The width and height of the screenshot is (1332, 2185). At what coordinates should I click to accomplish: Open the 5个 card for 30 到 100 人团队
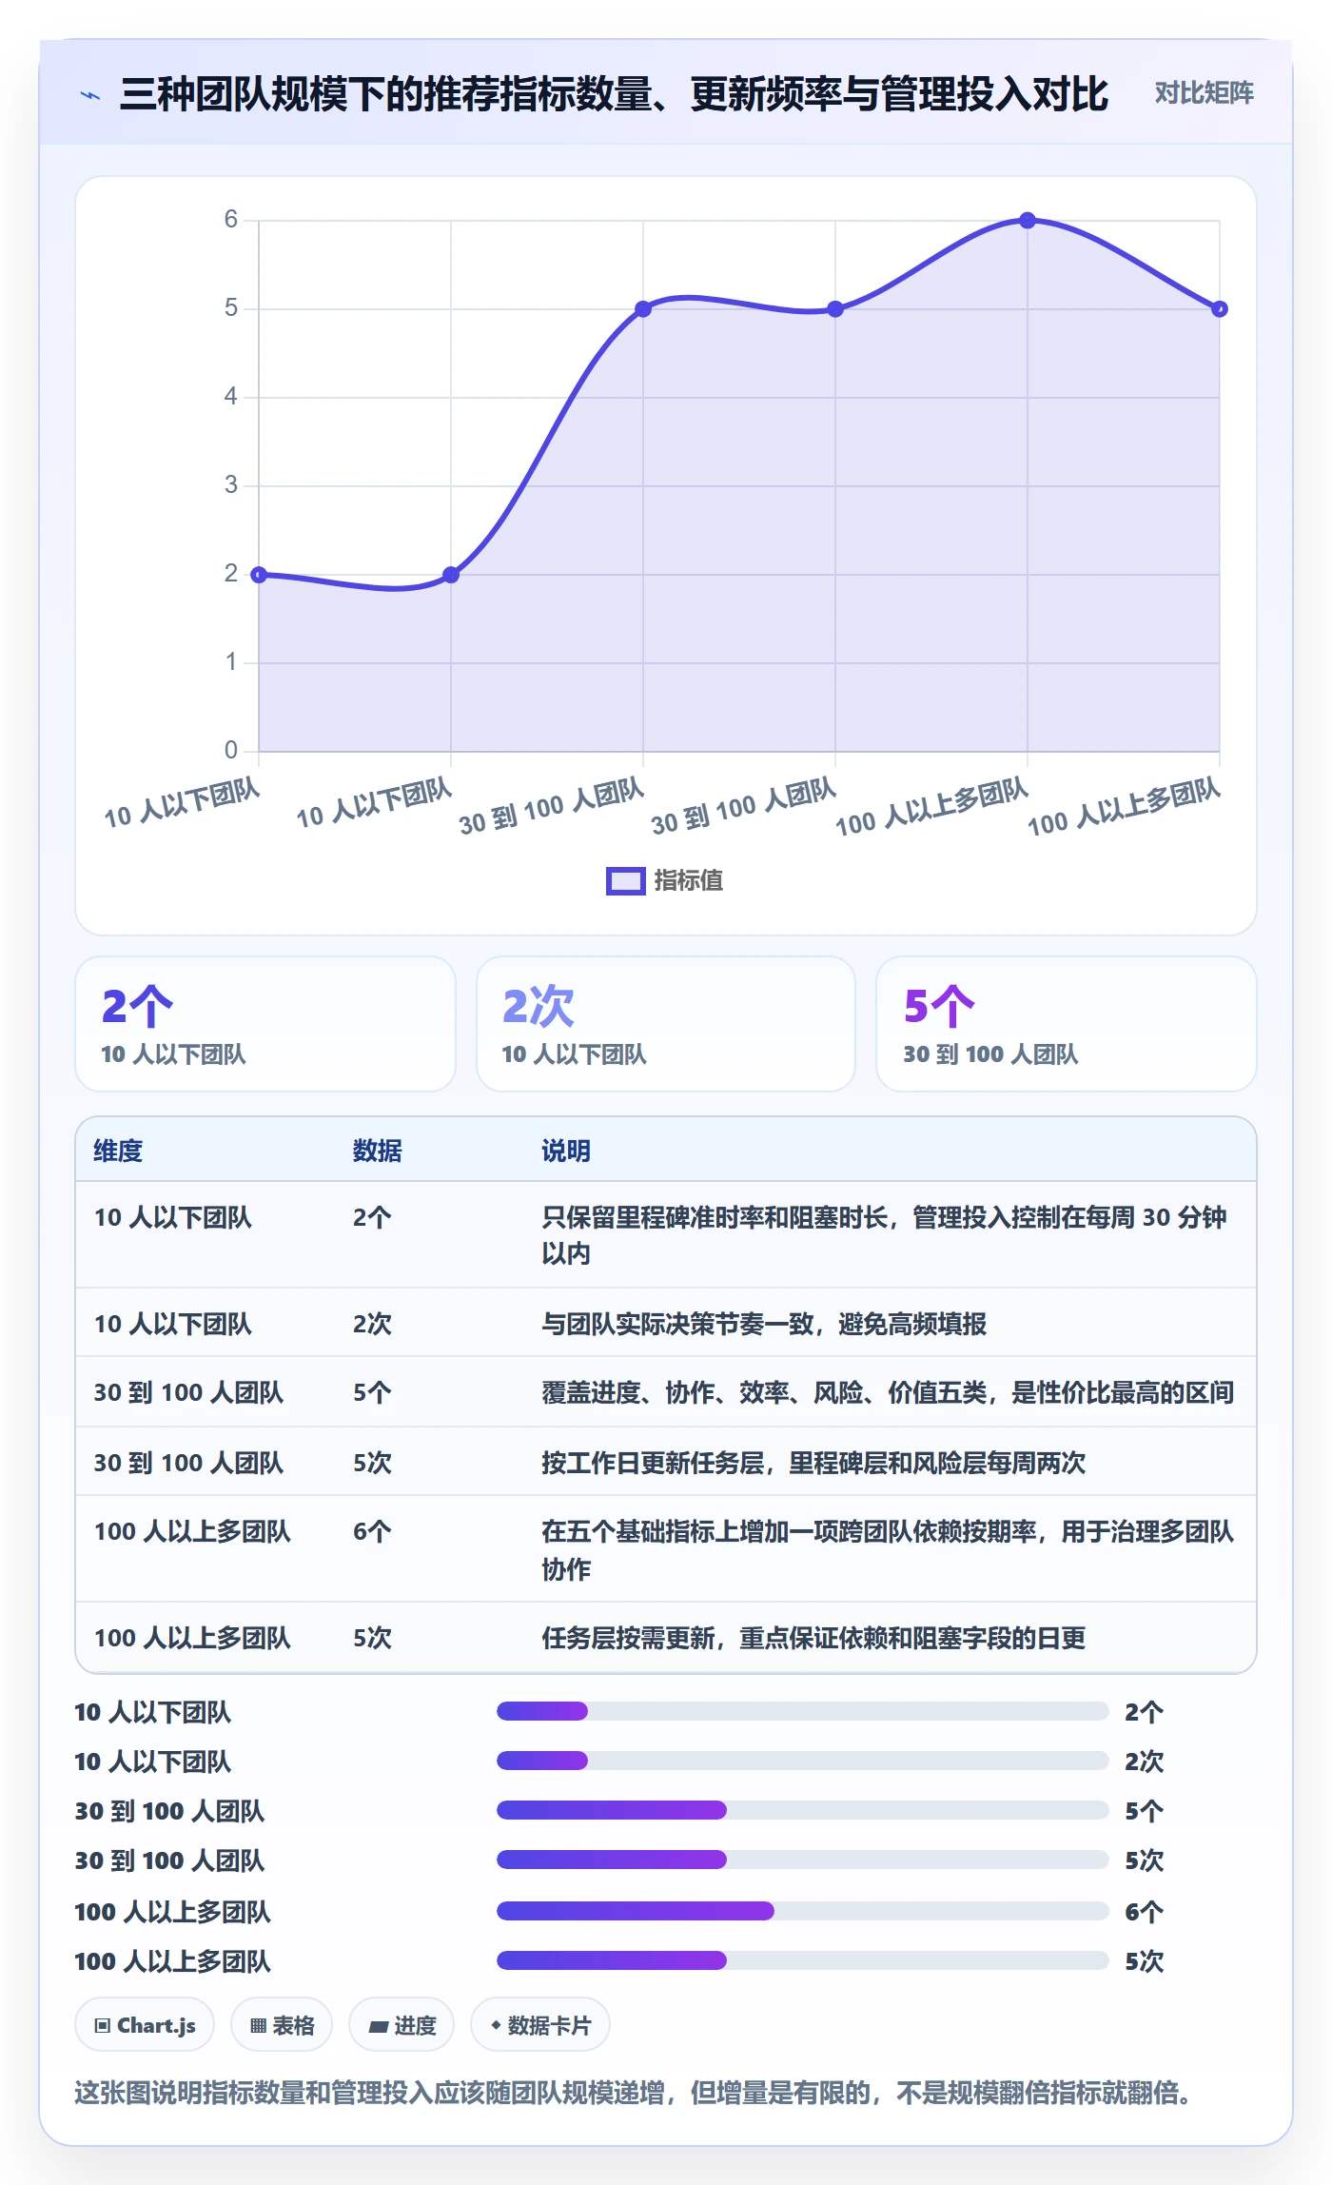click(x=1067, y=1024)
